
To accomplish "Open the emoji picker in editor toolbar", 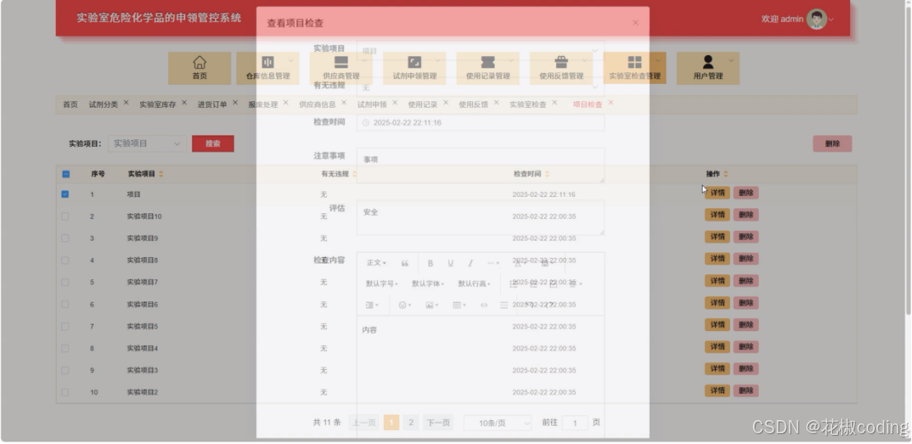I will pos(405,305).
